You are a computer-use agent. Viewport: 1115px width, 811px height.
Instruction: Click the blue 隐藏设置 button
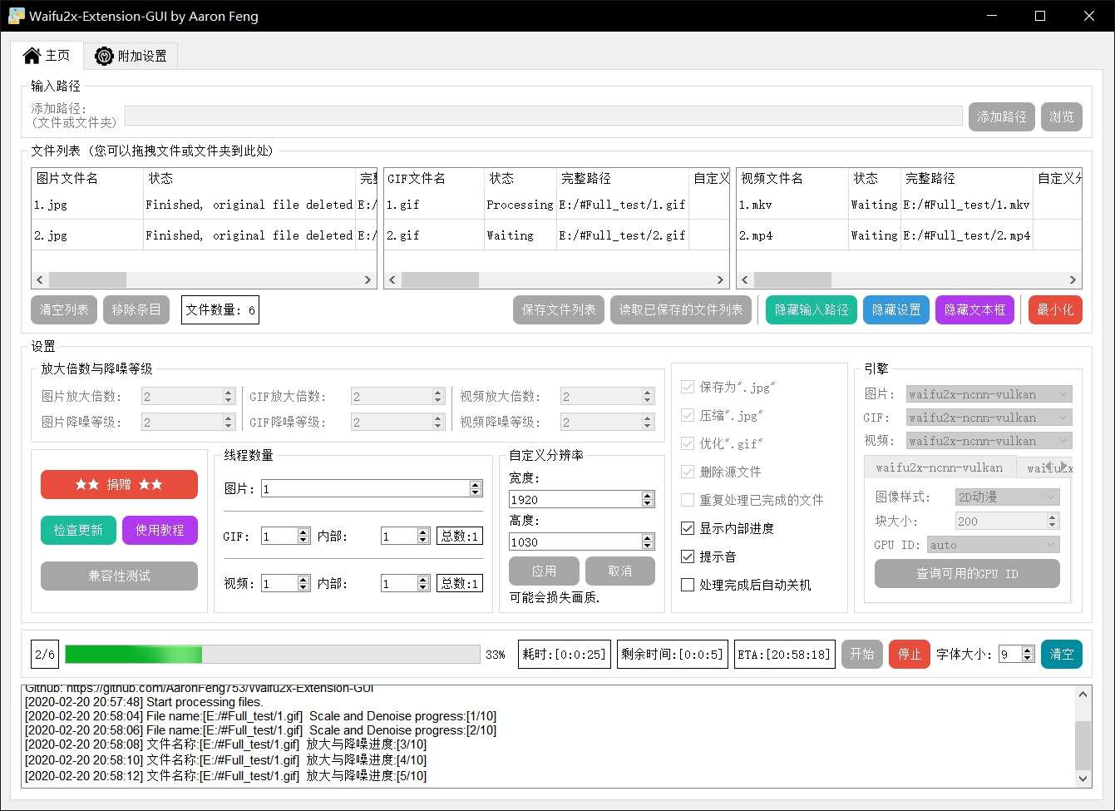(896, 310)
